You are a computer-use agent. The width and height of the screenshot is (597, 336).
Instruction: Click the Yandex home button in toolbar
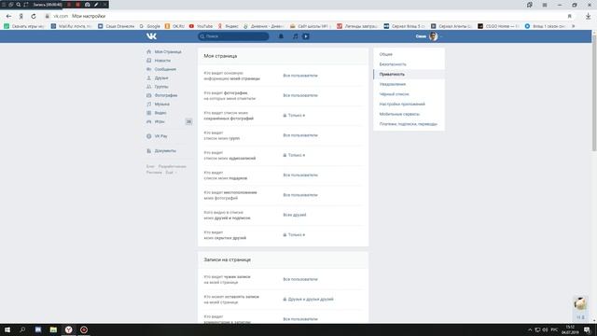[x=21, y=16]
